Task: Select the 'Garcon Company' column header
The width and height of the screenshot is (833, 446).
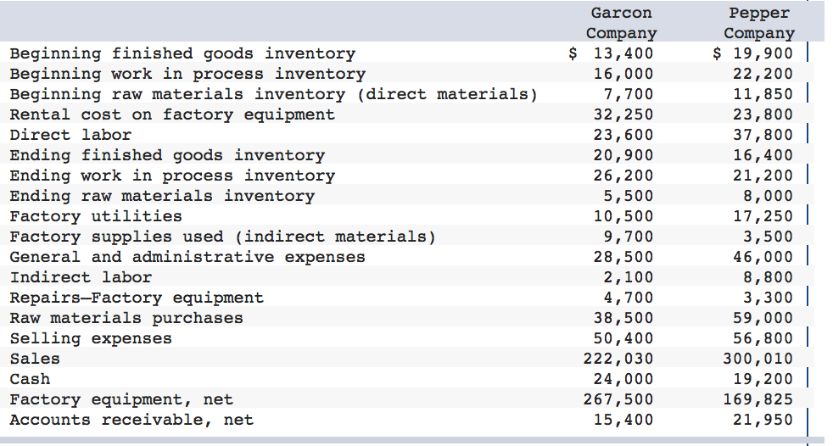Action: (x=621, y=23)
